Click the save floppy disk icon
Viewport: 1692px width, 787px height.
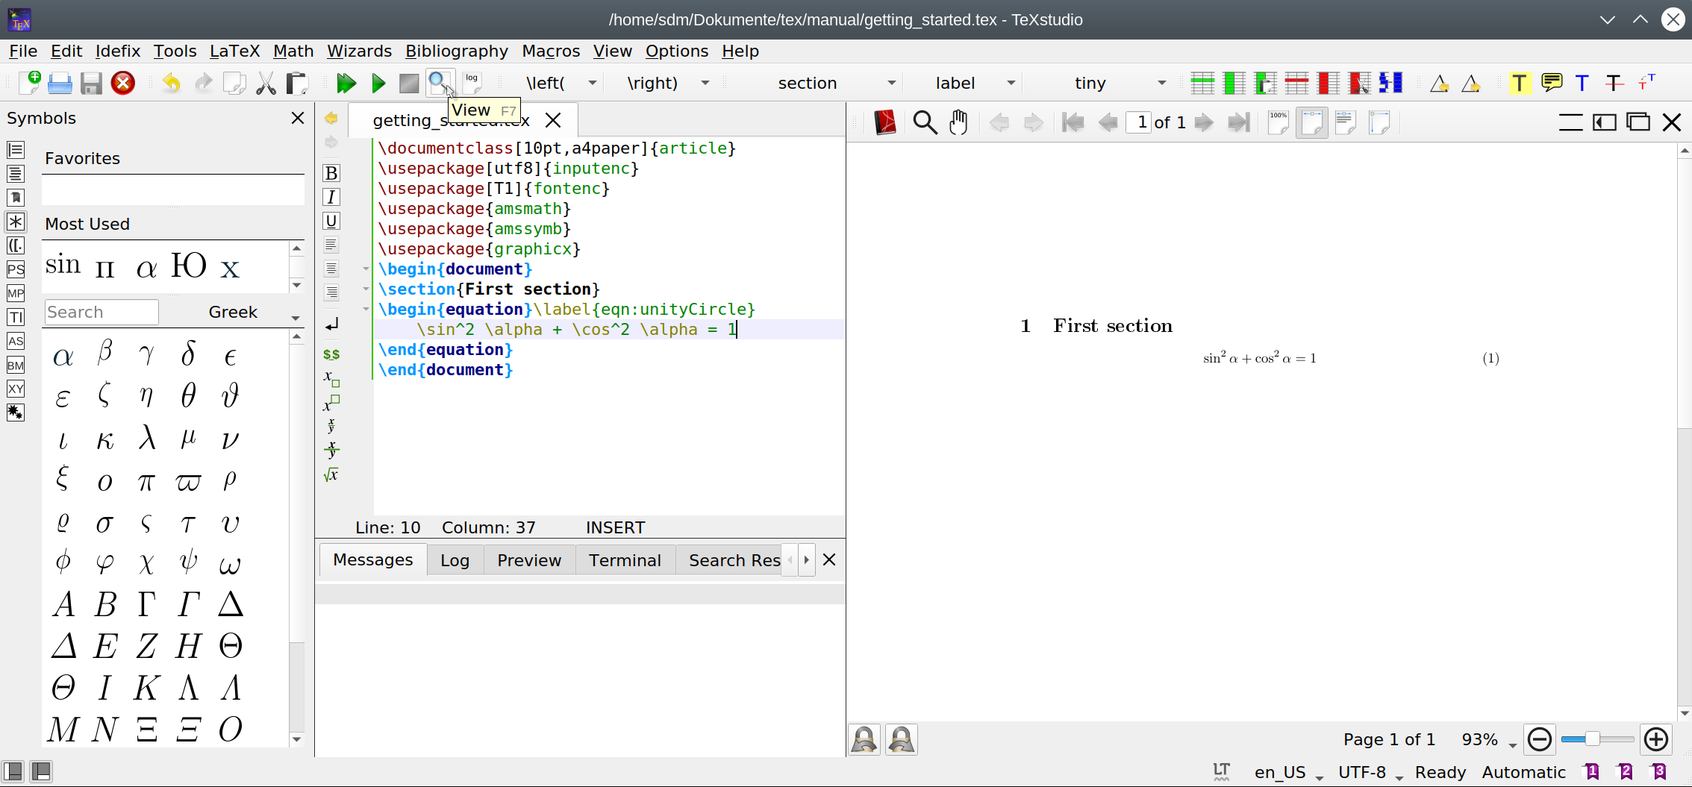coord(91,84)
